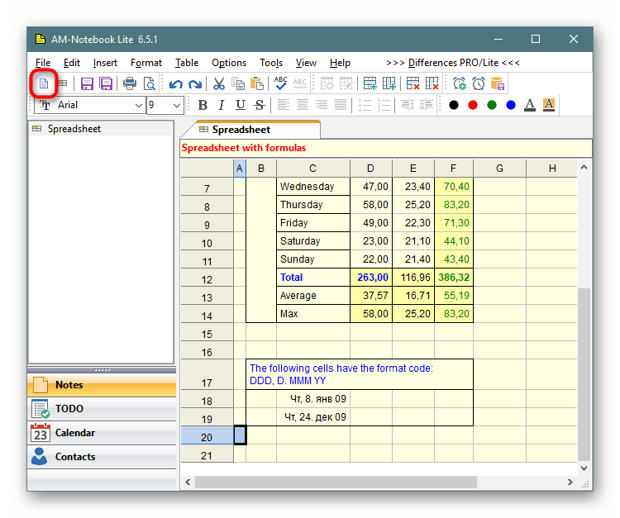The height and width of the screenshot is (518, 620).
Task: Switch to the TODO section
Action: tap(69, 409)
